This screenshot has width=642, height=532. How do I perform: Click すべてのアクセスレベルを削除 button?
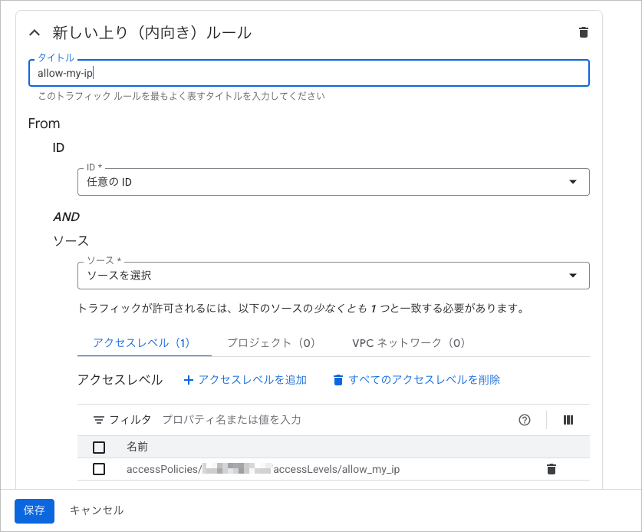click(x=416, y=380)
